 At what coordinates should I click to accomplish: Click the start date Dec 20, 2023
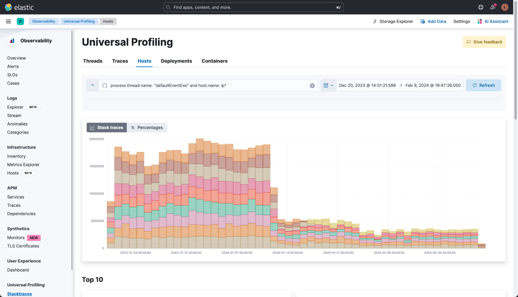click(x=367, y=85)
